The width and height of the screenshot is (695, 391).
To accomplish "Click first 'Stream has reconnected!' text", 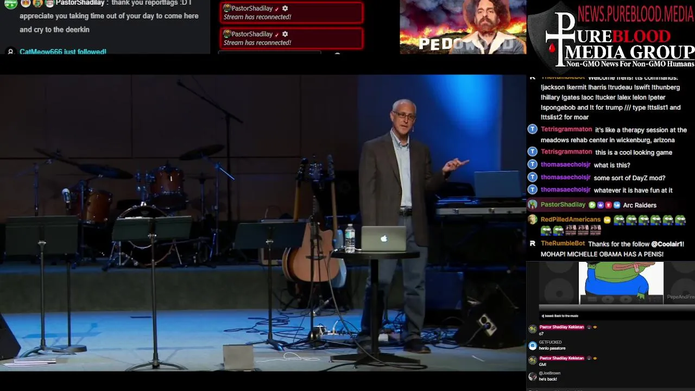I will (257, 17).
